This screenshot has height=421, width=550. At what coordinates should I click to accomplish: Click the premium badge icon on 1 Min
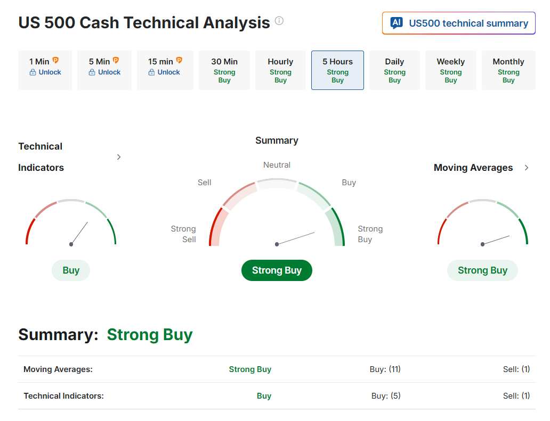click(x=55, y=60)
